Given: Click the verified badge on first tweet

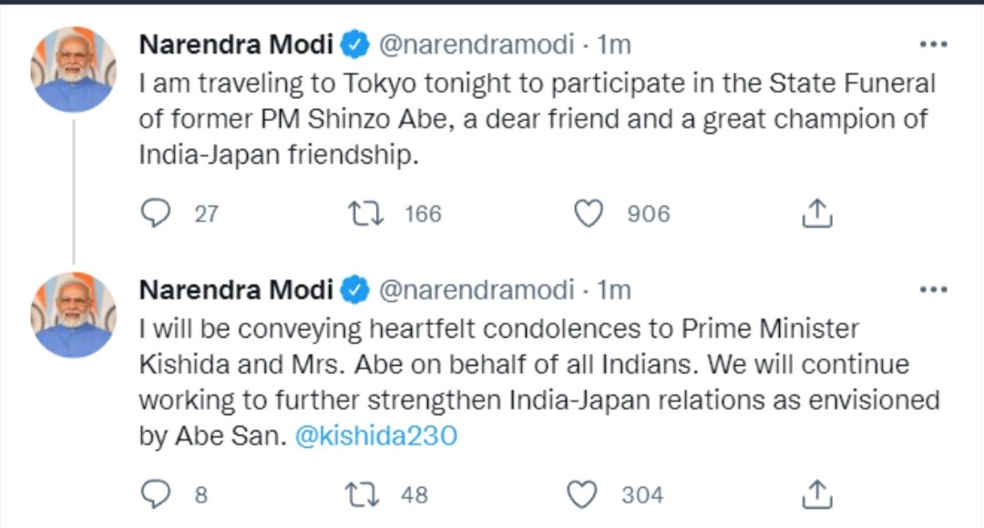Looking at the screenshot, I should click(x=354, y=44).
